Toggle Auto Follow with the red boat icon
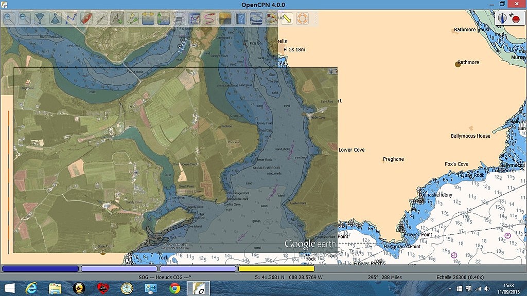527x296 pixels. click(x=86, y=18)
